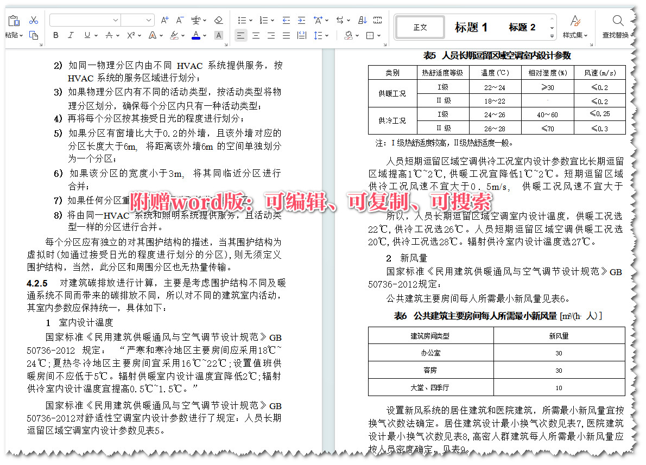Increase paragraph indent

pos(301,20)
